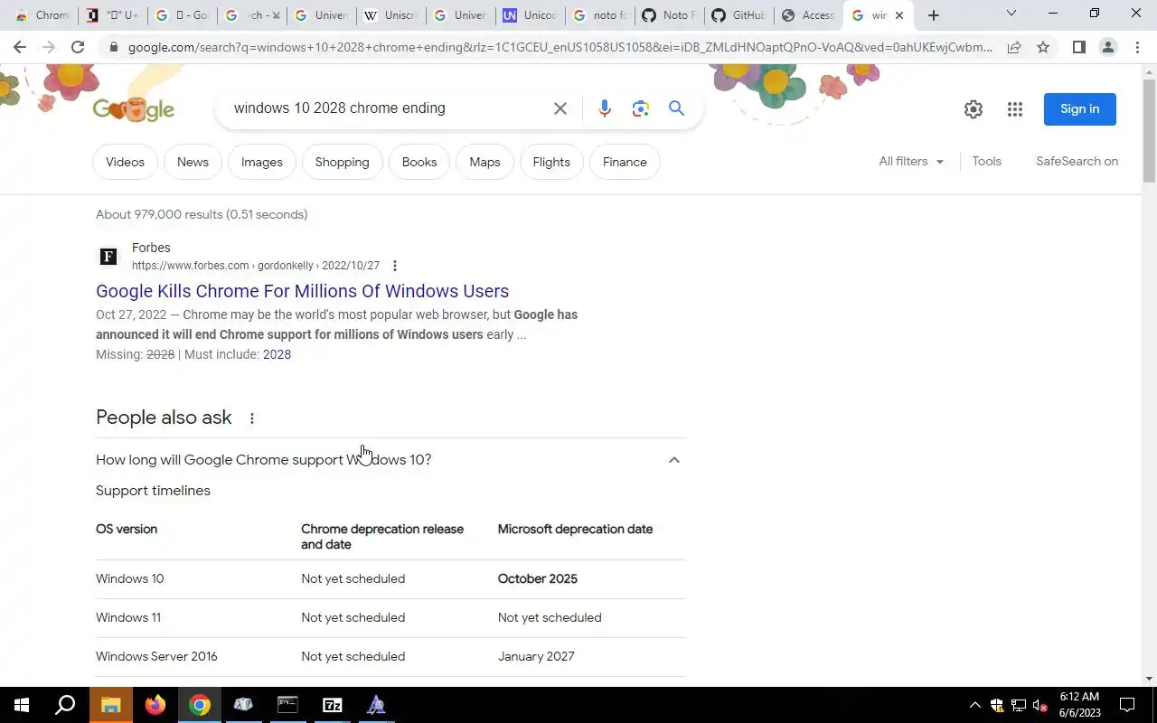Image resolution: width=1157 pixels, height=723 pixels.
Task: Go back to the previous page
Action: tap(20, 47)
